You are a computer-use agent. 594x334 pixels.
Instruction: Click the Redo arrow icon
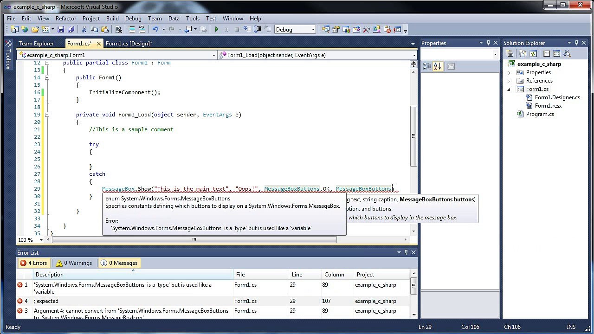coord(171,30)
